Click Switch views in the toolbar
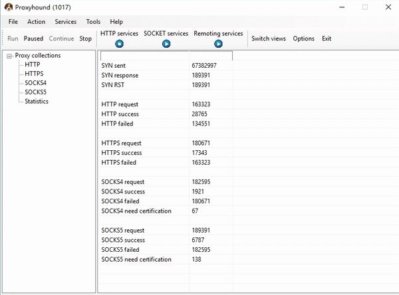Viewport: 399px width, 295px height. [269, 39]
